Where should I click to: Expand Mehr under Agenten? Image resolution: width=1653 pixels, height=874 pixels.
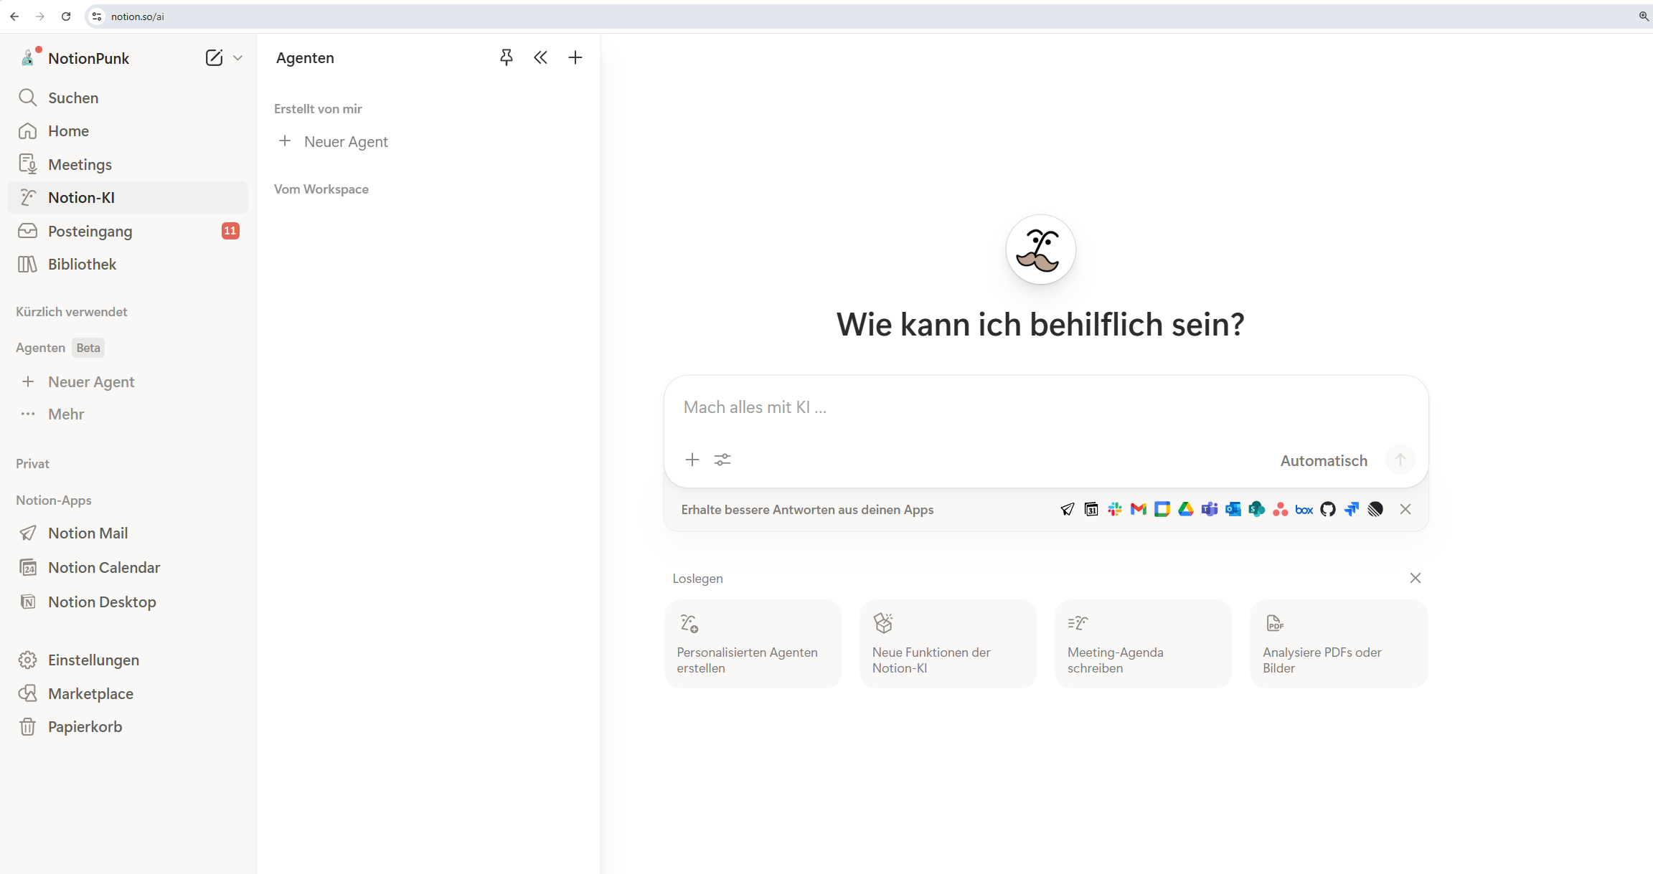[65, 414]
